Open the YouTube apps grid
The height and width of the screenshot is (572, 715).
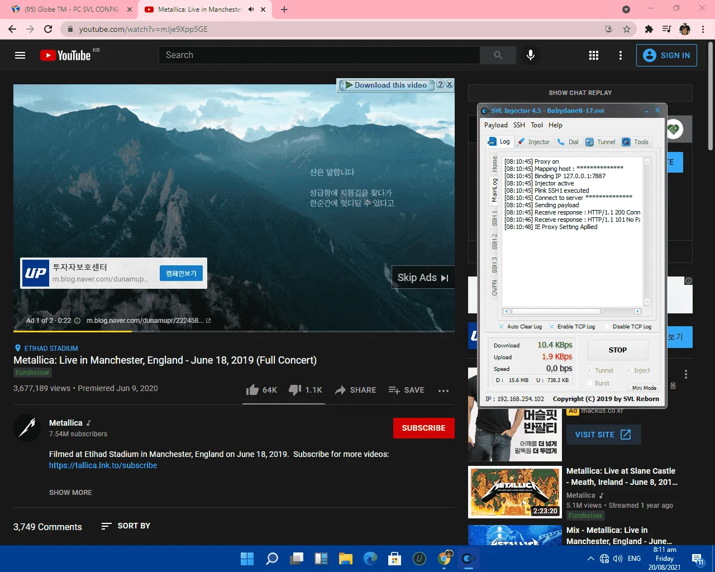594,55
